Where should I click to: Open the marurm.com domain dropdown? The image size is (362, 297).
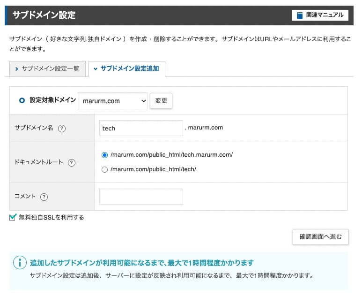pos(113,101)
